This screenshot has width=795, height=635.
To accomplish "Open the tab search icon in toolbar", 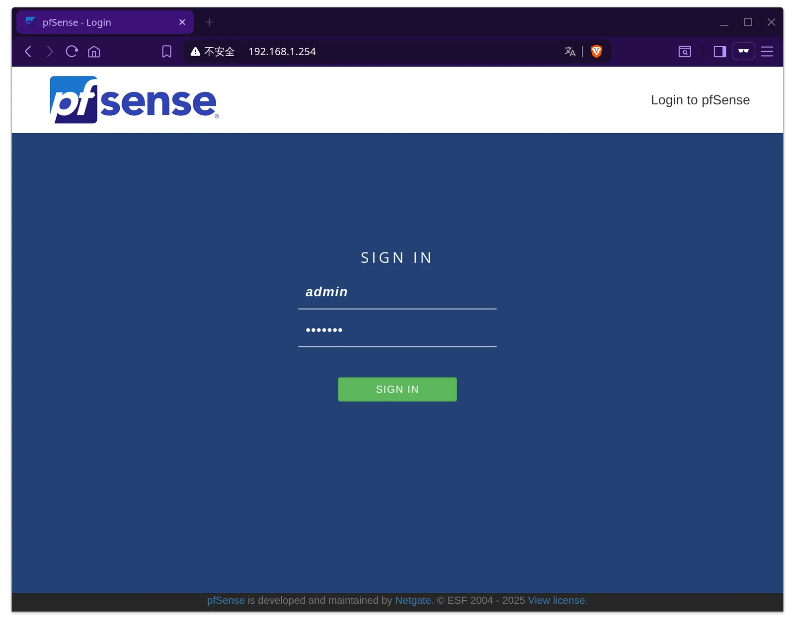I will pyautogui.click(x=685, y=52).
